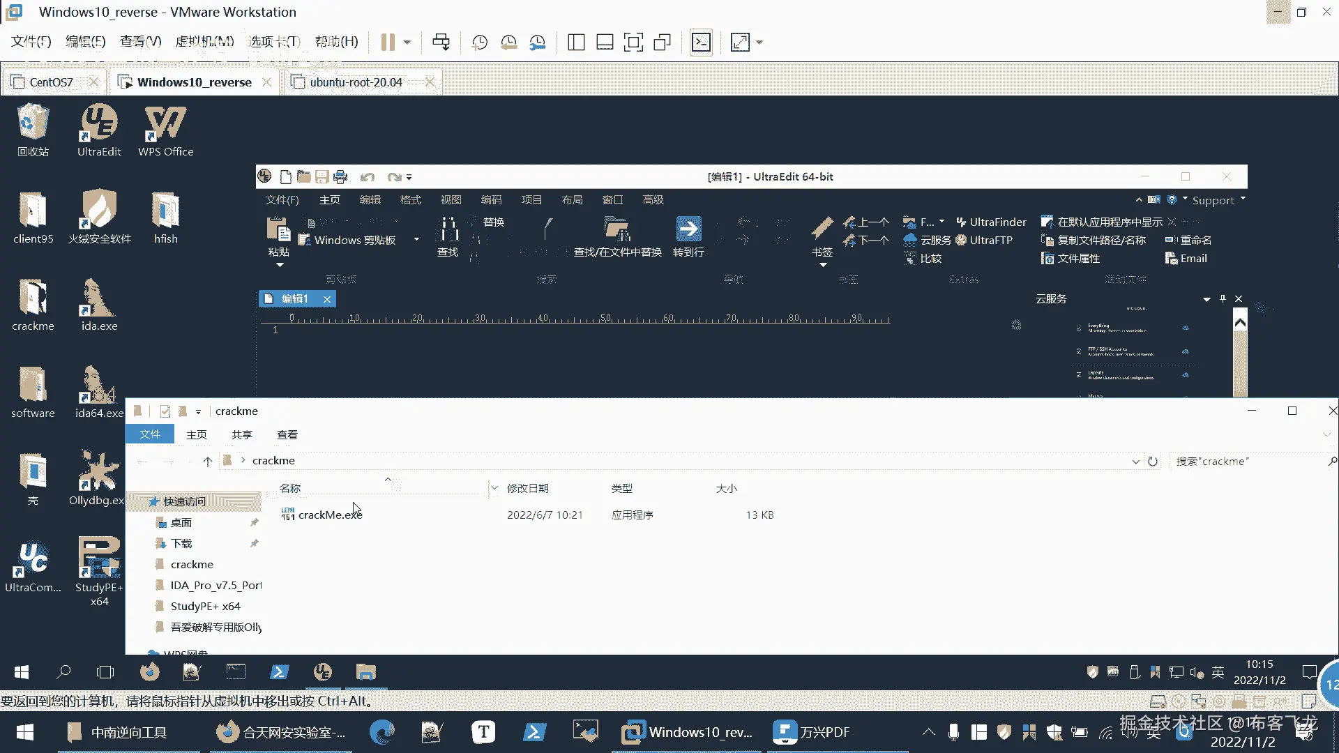Viewport: 1339px width, 753px height.
Task: Switch to the ubuntu-root-20.04 VM tab
Action: pos(356,82)
